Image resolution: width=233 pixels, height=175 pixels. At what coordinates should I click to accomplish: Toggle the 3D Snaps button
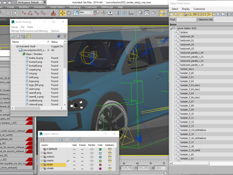coord(24,13)
